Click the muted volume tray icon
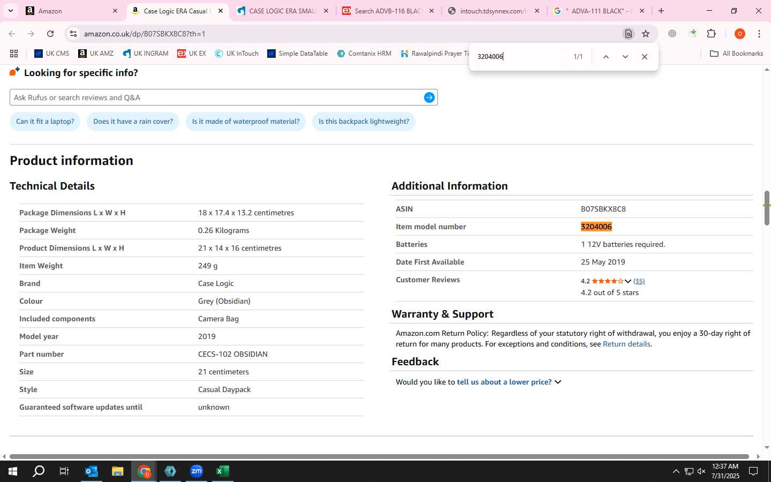The height and width of the screenshot is (482, 771). coord(701,471)
